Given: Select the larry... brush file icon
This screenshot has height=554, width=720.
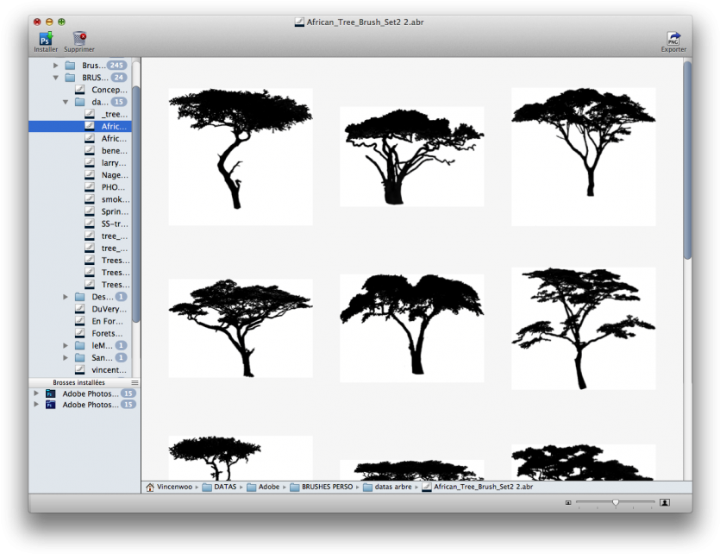Looking at the screenshot, I should pos(91,162).
